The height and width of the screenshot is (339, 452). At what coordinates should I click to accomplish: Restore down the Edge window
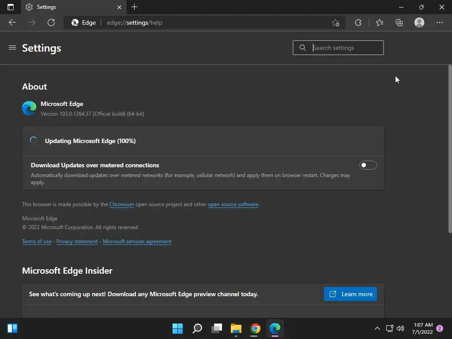point(422,7)
